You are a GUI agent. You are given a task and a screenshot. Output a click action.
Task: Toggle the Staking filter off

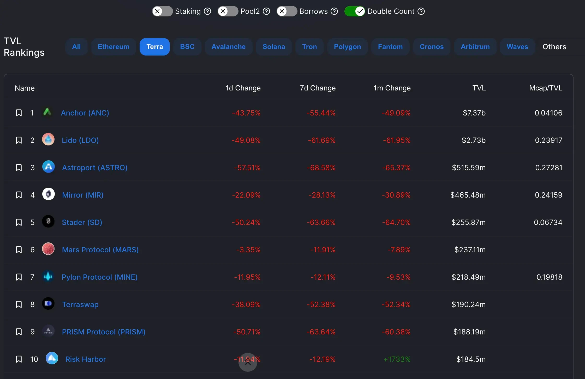tap(163, 11)
